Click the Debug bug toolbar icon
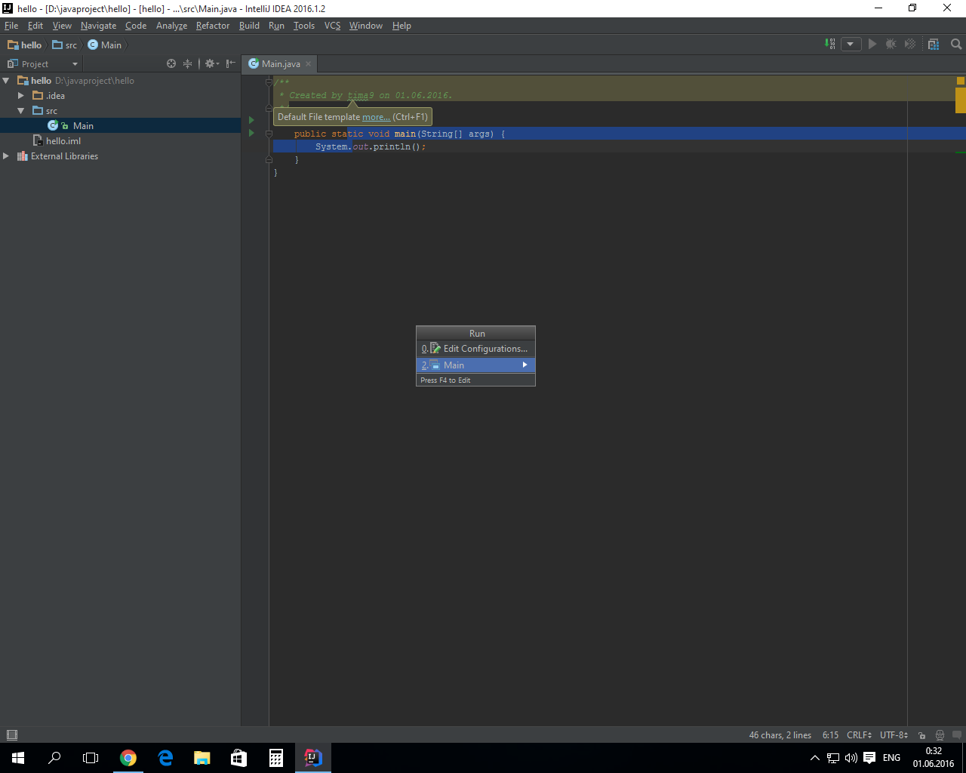This screenshot has height=773, width=966. click(x=891, y=45)
